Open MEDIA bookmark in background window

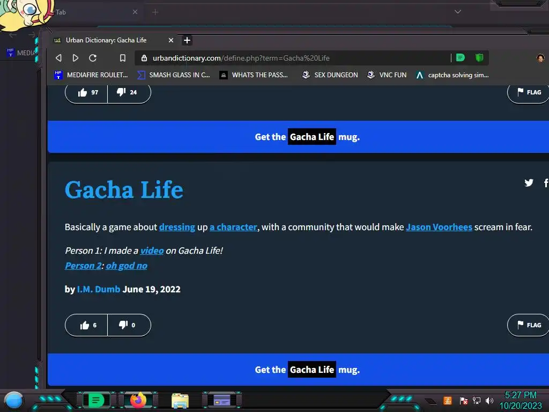21,53
